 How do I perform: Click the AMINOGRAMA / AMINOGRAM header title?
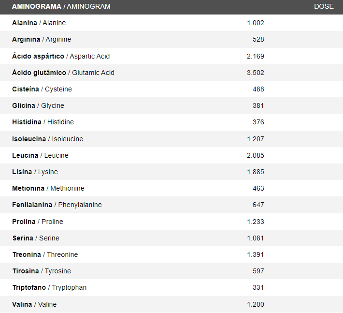(x=61, y=7)
